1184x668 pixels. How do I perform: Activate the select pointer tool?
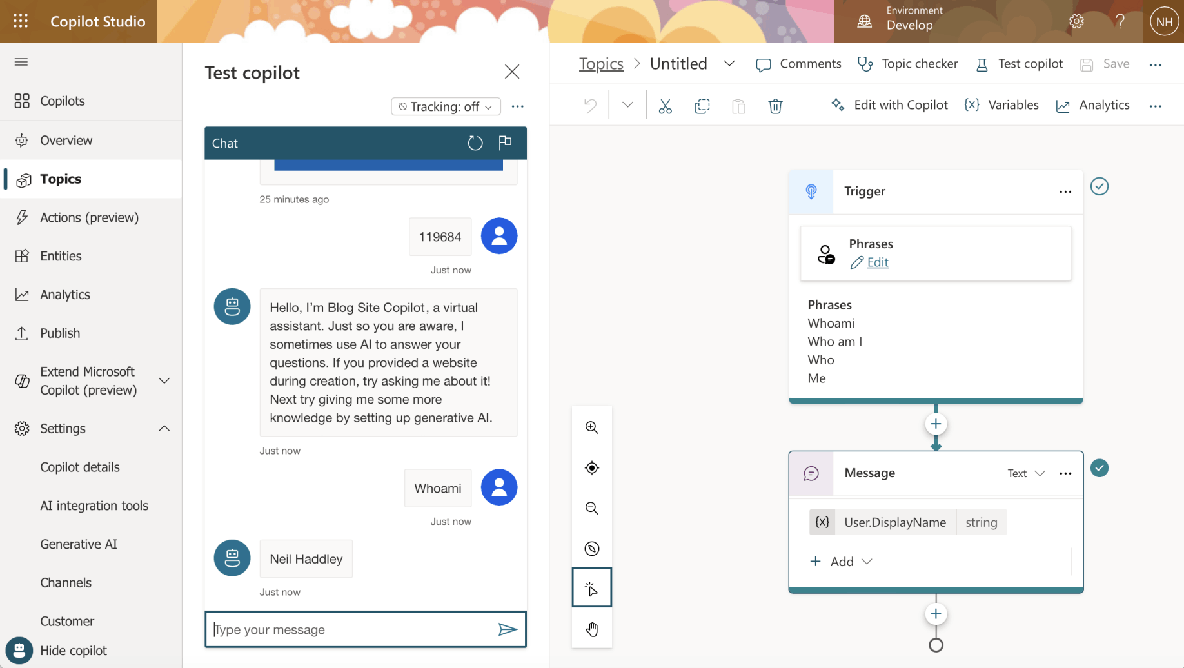click(592, 588)
